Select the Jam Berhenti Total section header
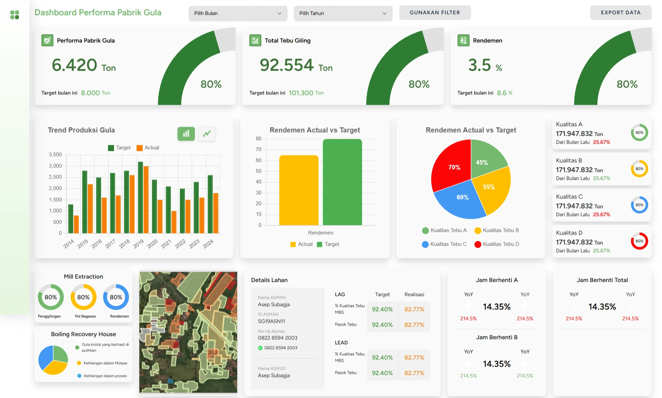The width and height of the screenshot is (662, 398). click(602, 280)
